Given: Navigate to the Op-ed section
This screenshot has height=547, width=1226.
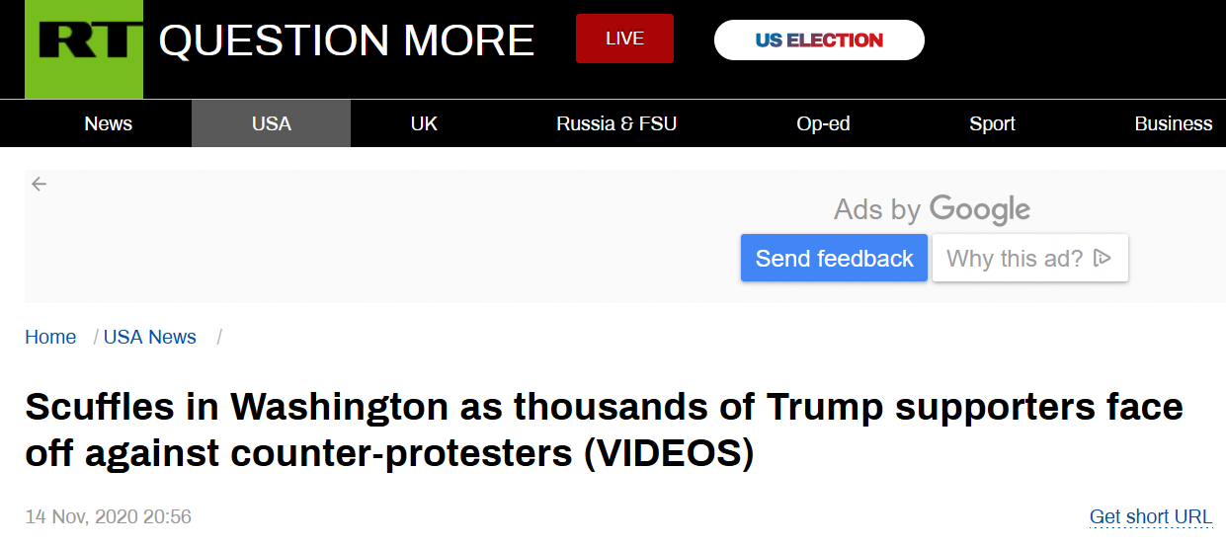Looking at the screenshot, I should coord(823,123).
